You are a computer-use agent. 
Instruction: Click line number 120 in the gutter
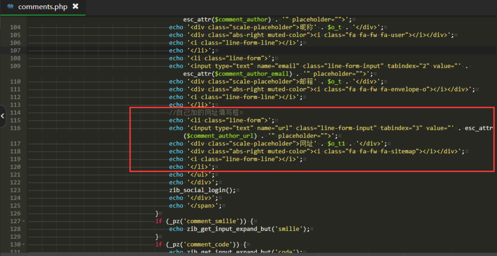(15, 167)
